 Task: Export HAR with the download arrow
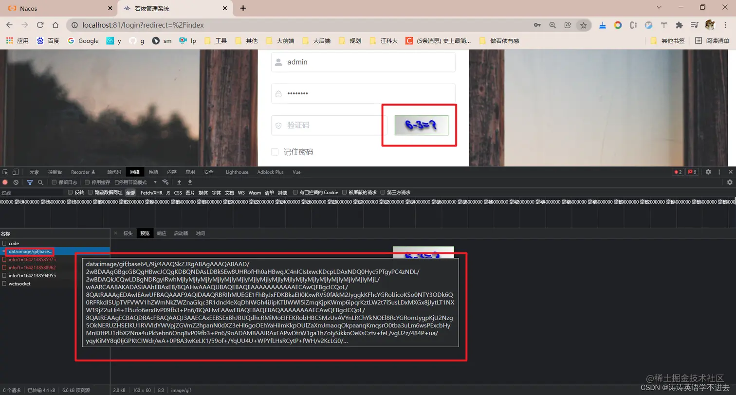click(190, 182)
